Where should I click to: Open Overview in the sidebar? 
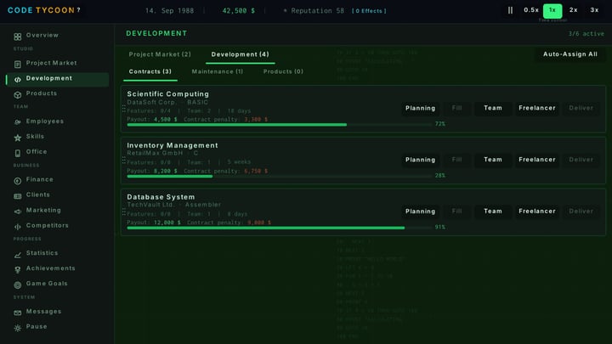pos(58,36)
